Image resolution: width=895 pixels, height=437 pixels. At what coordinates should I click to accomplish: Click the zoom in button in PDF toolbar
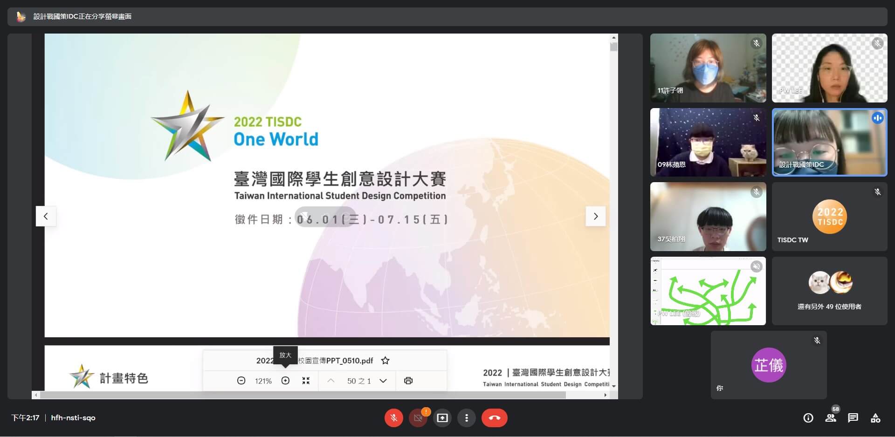285,381
